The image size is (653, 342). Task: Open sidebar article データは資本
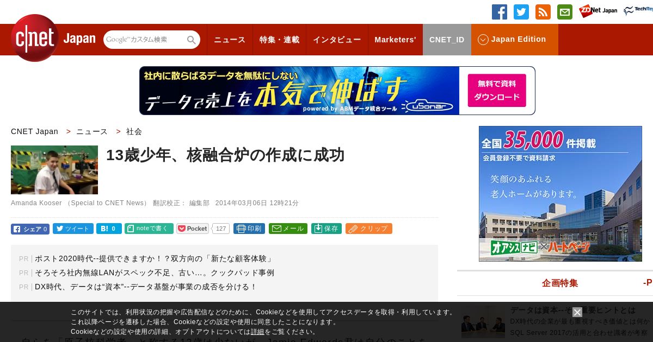point(572,311)
